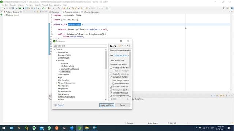
Task: Open the Window menu
Action: [x=57, y=5]
